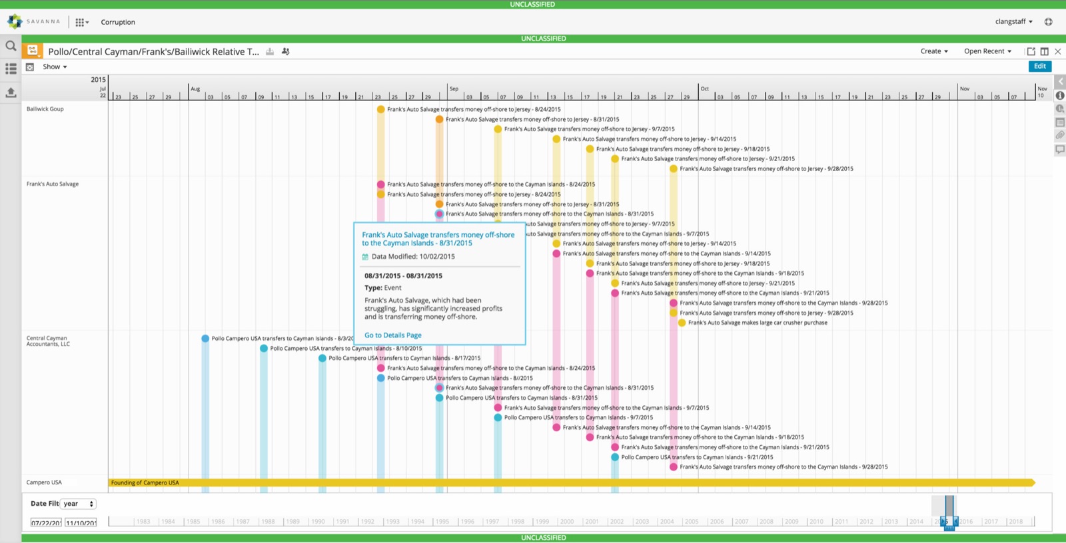
Task: Open the clangstaff user menu
Action: click(x=1013, y=22)
